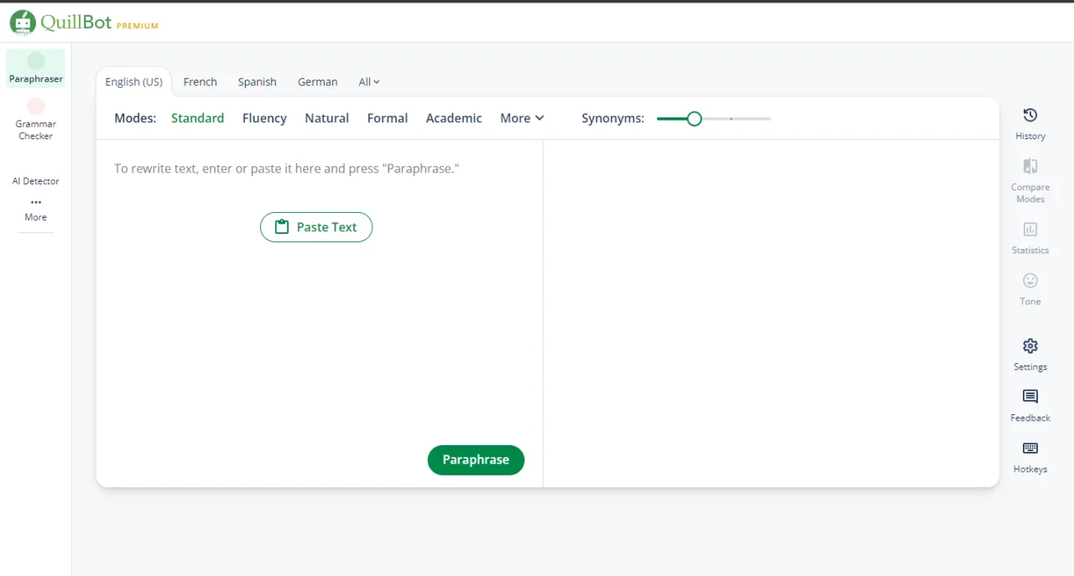The image size is (1074, 576).
Task: Click the Paste Text button
Action: click(x=316, y=227)
